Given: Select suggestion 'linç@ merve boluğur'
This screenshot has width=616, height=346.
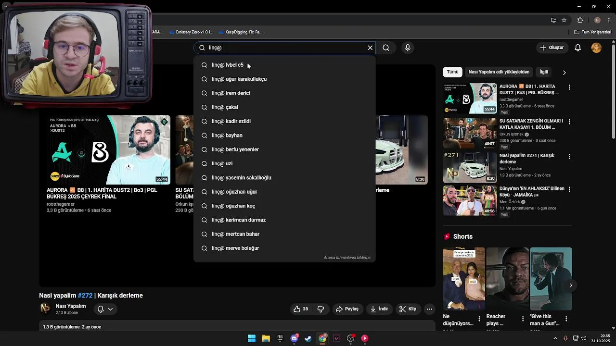Looking at the screenshot, I should click(284, 248).
